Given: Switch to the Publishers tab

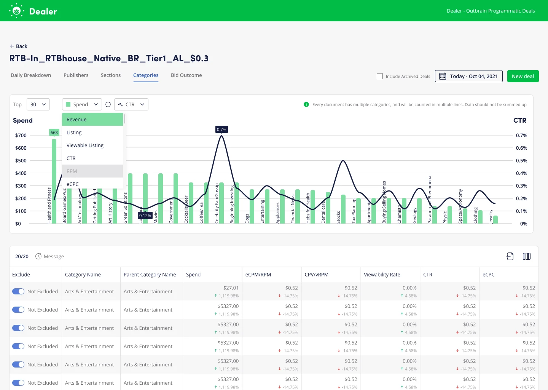Looking at the screenshot, I should 76,75.
